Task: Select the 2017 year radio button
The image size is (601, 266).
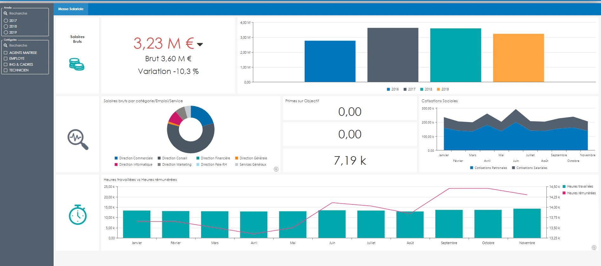Action: (6, 21)
